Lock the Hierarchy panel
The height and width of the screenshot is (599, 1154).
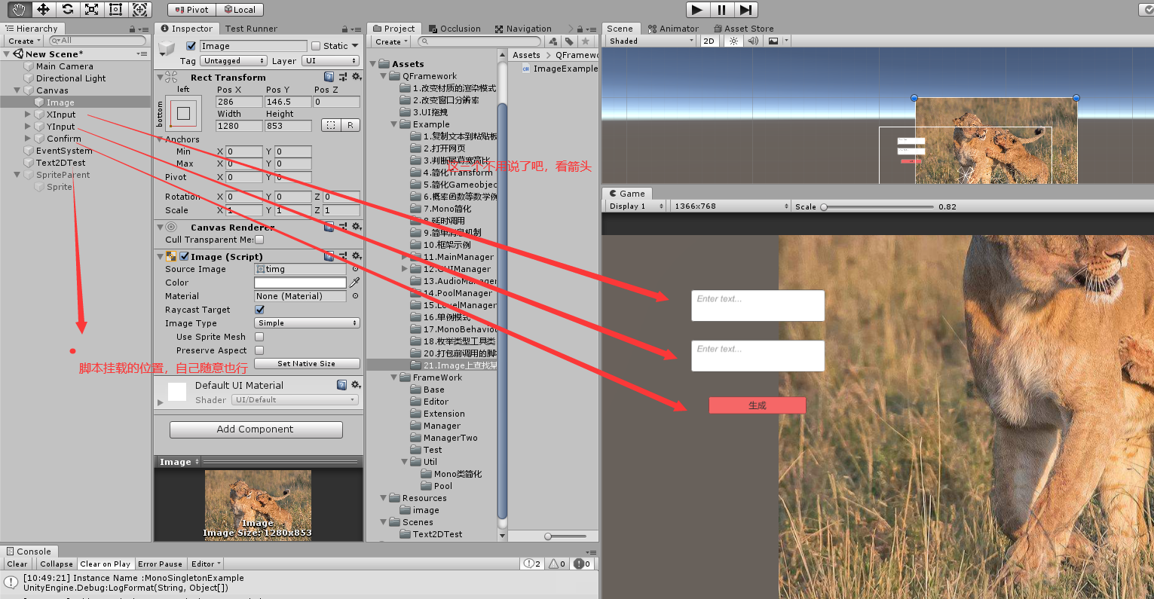(x=133, y=29)
